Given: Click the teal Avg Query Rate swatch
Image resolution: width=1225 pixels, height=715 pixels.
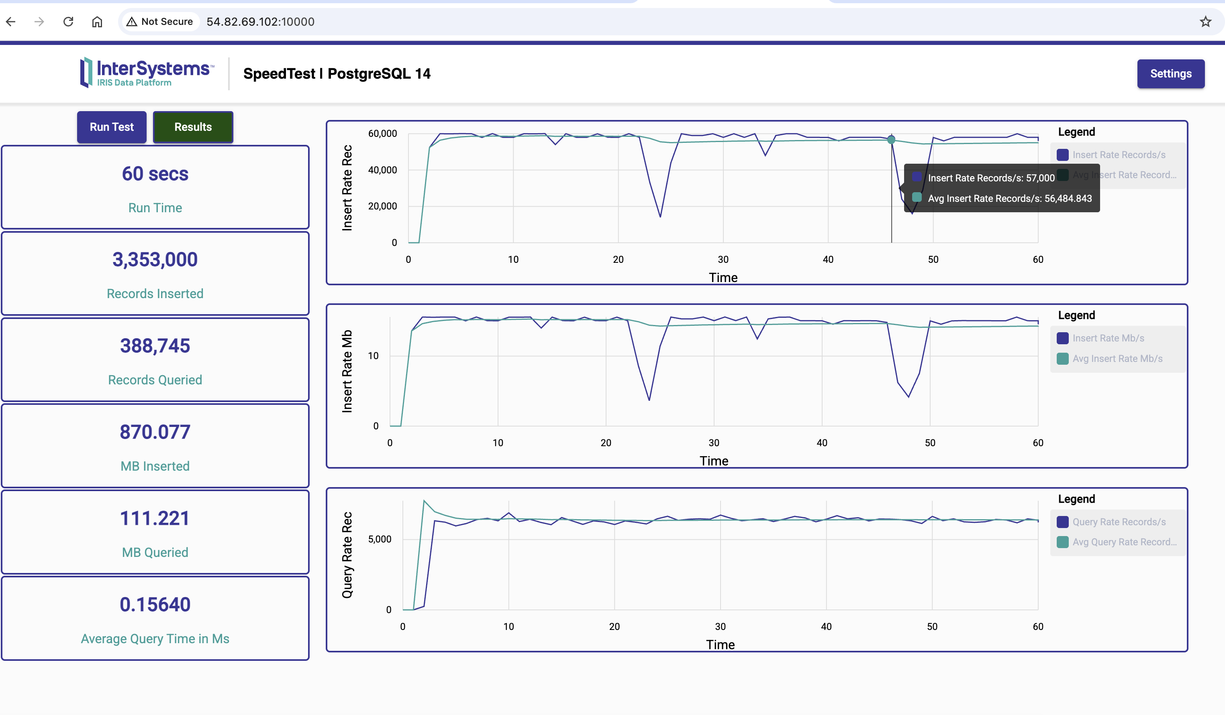Looking at the screenshot, I should 1062,542.
